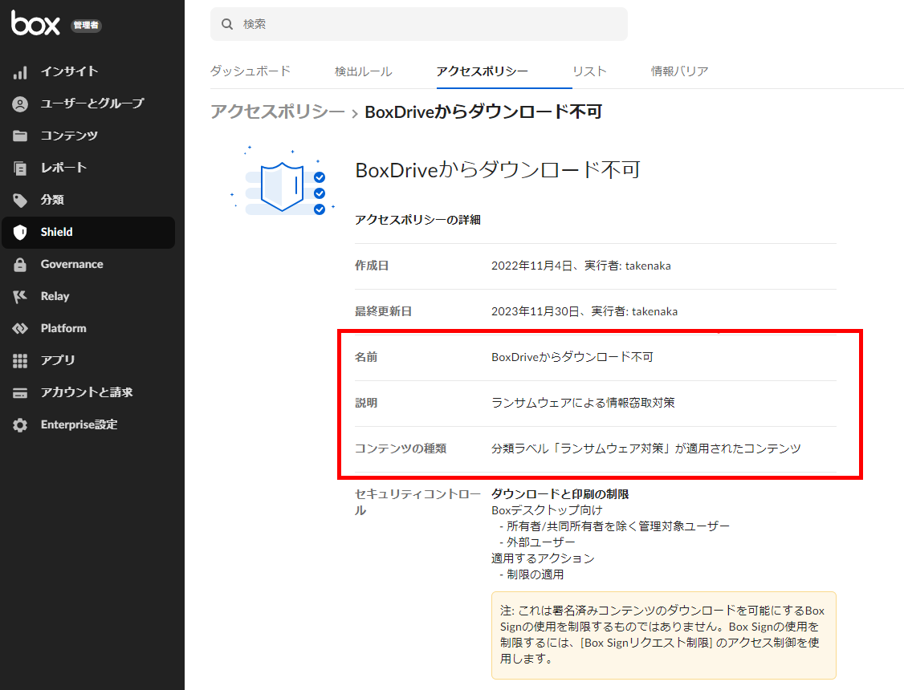Open レポート menu item

click(x=88, y=168)
